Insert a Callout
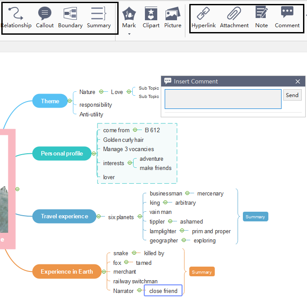The height and width of the screenshot is (300, 307). tap(45, 18)
